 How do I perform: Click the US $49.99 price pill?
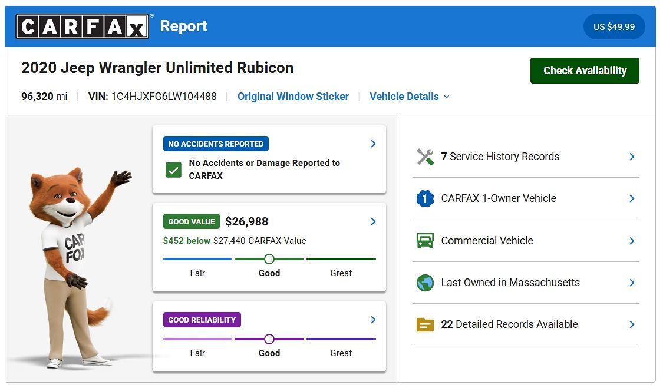(x=614, y=26)
